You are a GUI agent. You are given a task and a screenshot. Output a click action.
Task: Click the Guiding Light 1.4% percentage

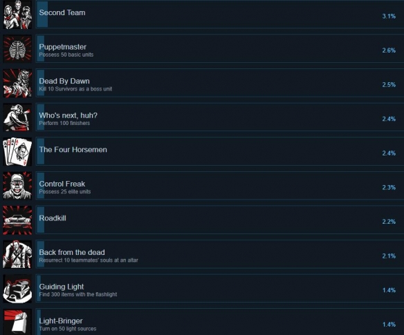pyautogui.click(x=389, y=290)
